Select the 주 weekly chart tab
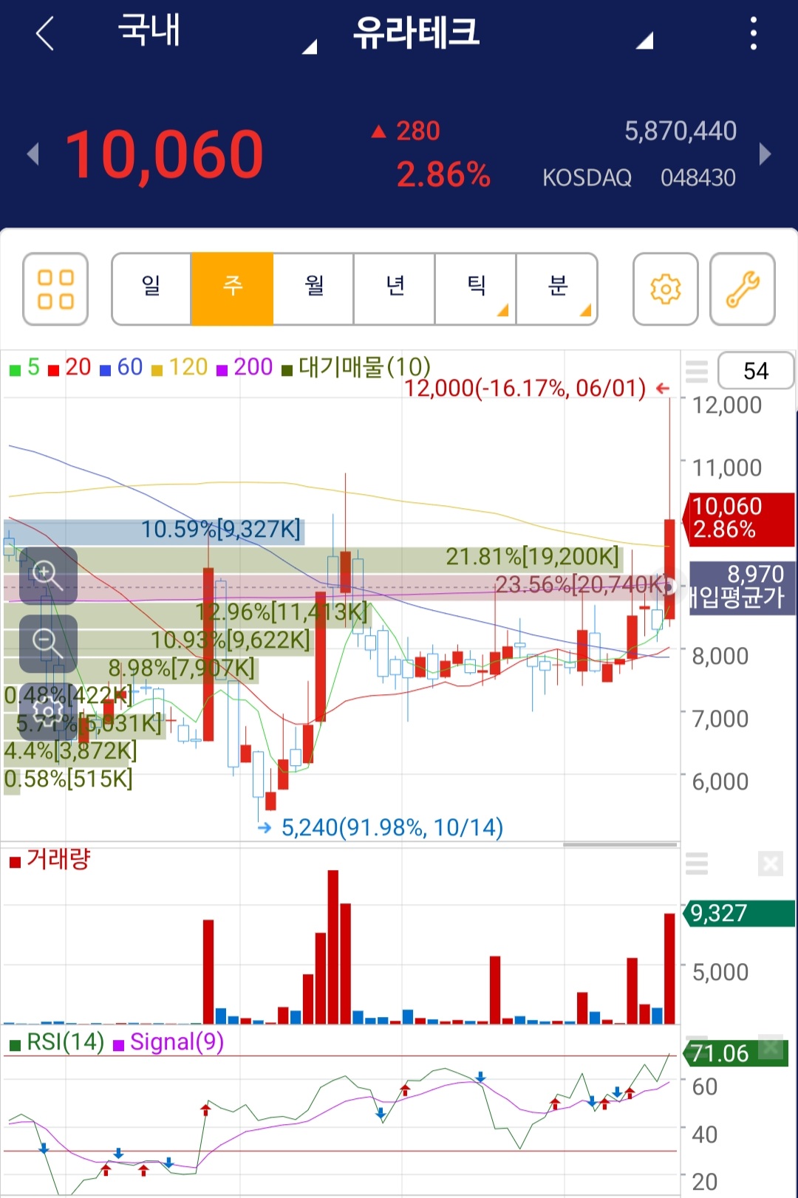798x1198 pixels. pos(232,289)
